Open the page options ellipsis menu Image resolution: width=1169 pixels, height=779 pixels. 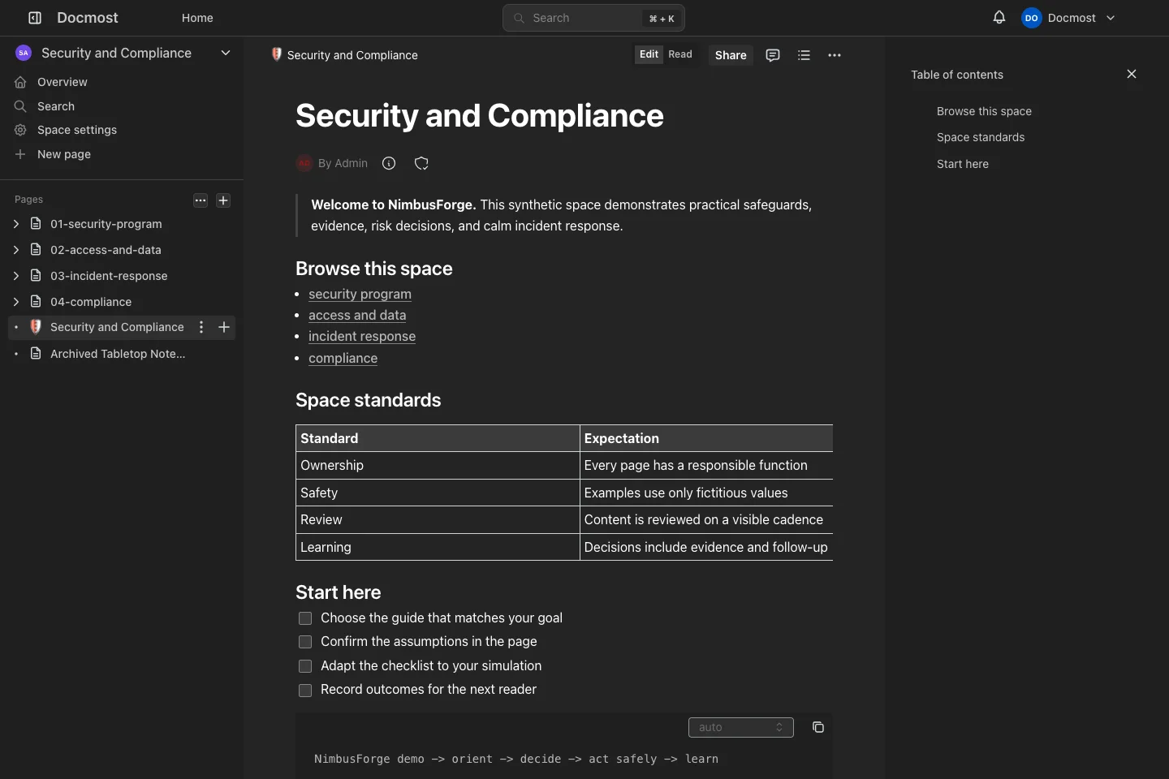(835, 55)
